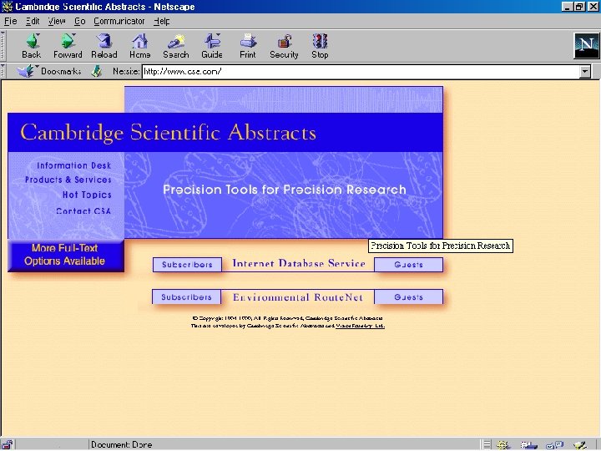601x451 pixels.
Task: Click Subscribers for Internet Database Service
Action: click(x=187, y=265)
